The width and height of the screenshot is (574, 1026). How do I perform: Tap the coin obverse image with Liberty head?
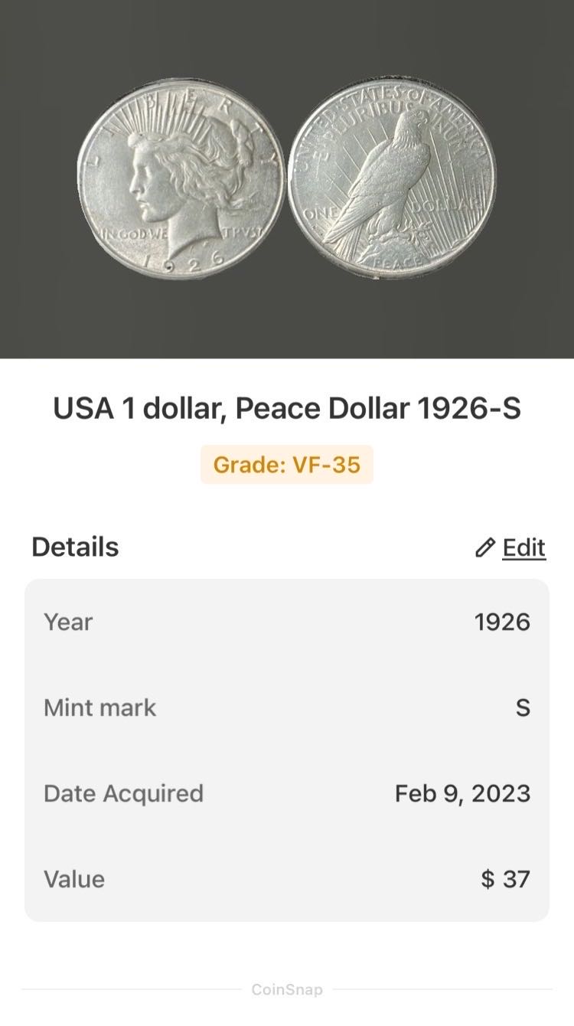(x=181, y=180)
